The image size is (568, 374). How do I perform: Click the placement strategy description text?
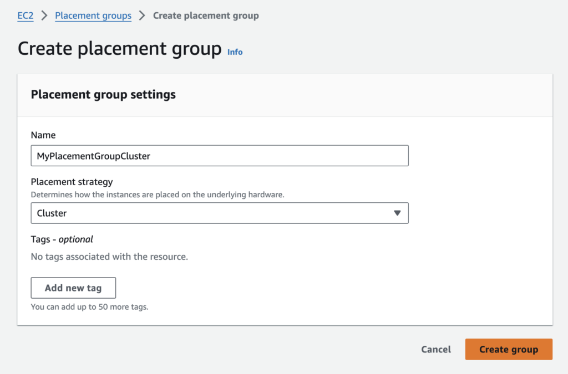(157, 194)
